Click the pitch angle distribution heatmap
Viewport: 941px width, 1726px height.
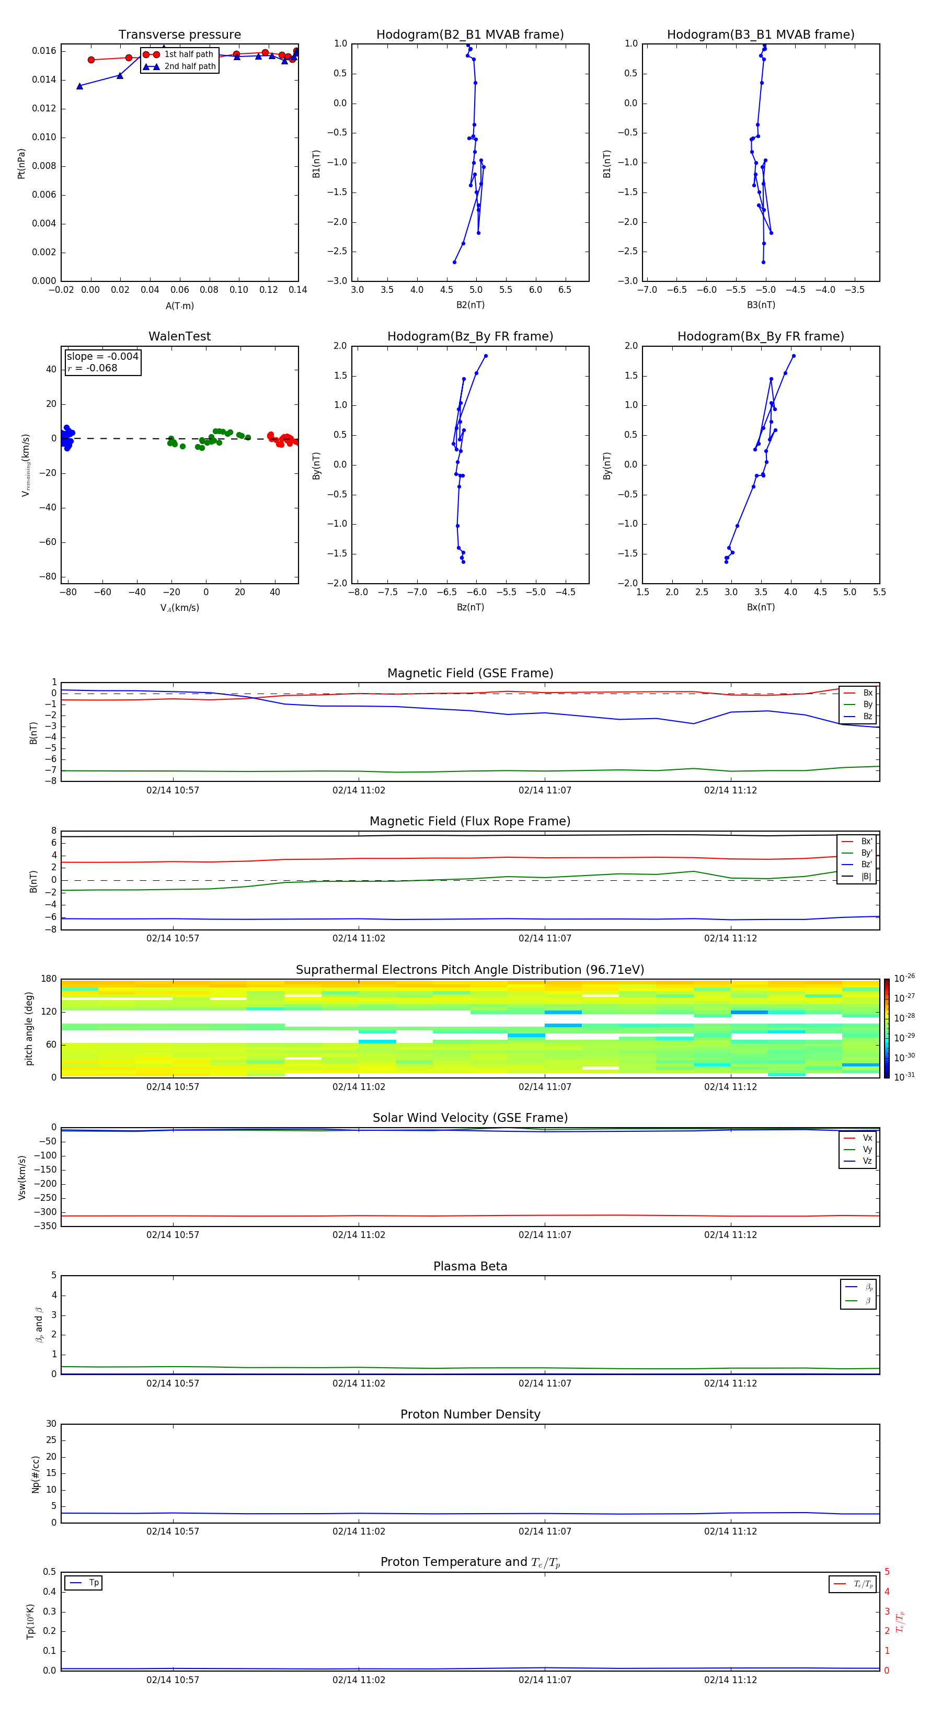470,1028
